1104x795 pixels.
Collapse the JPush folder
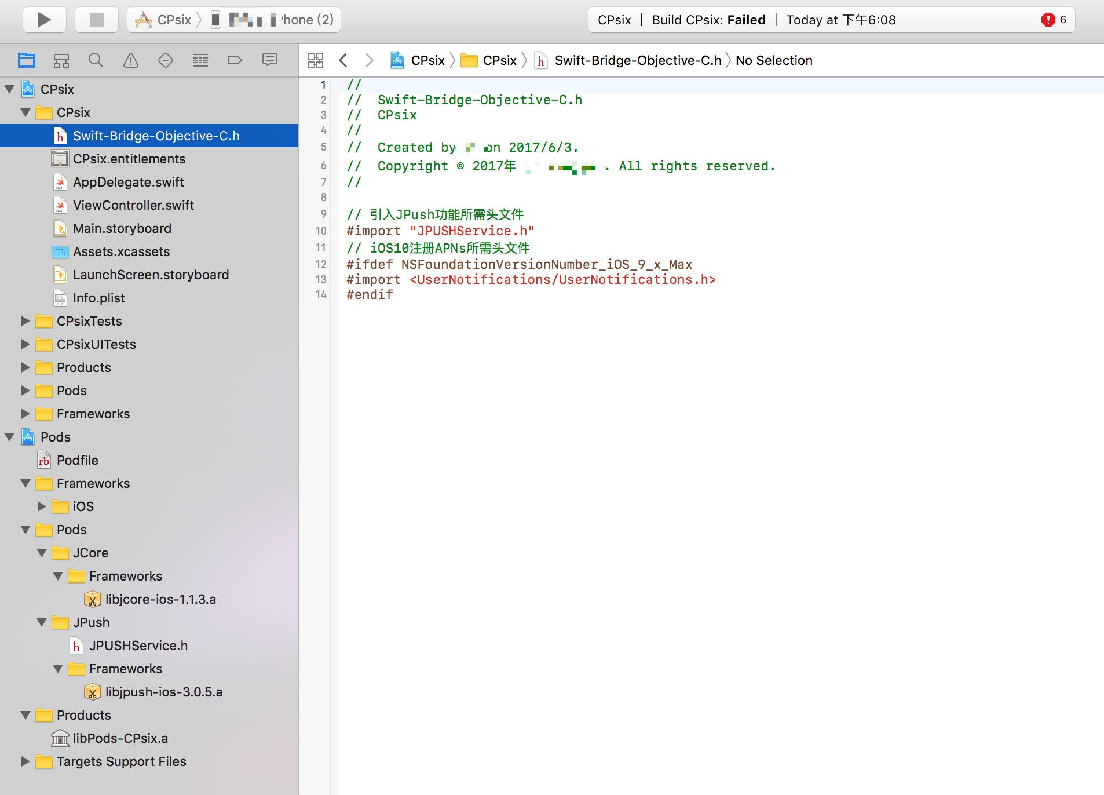(x=42, y=622)
